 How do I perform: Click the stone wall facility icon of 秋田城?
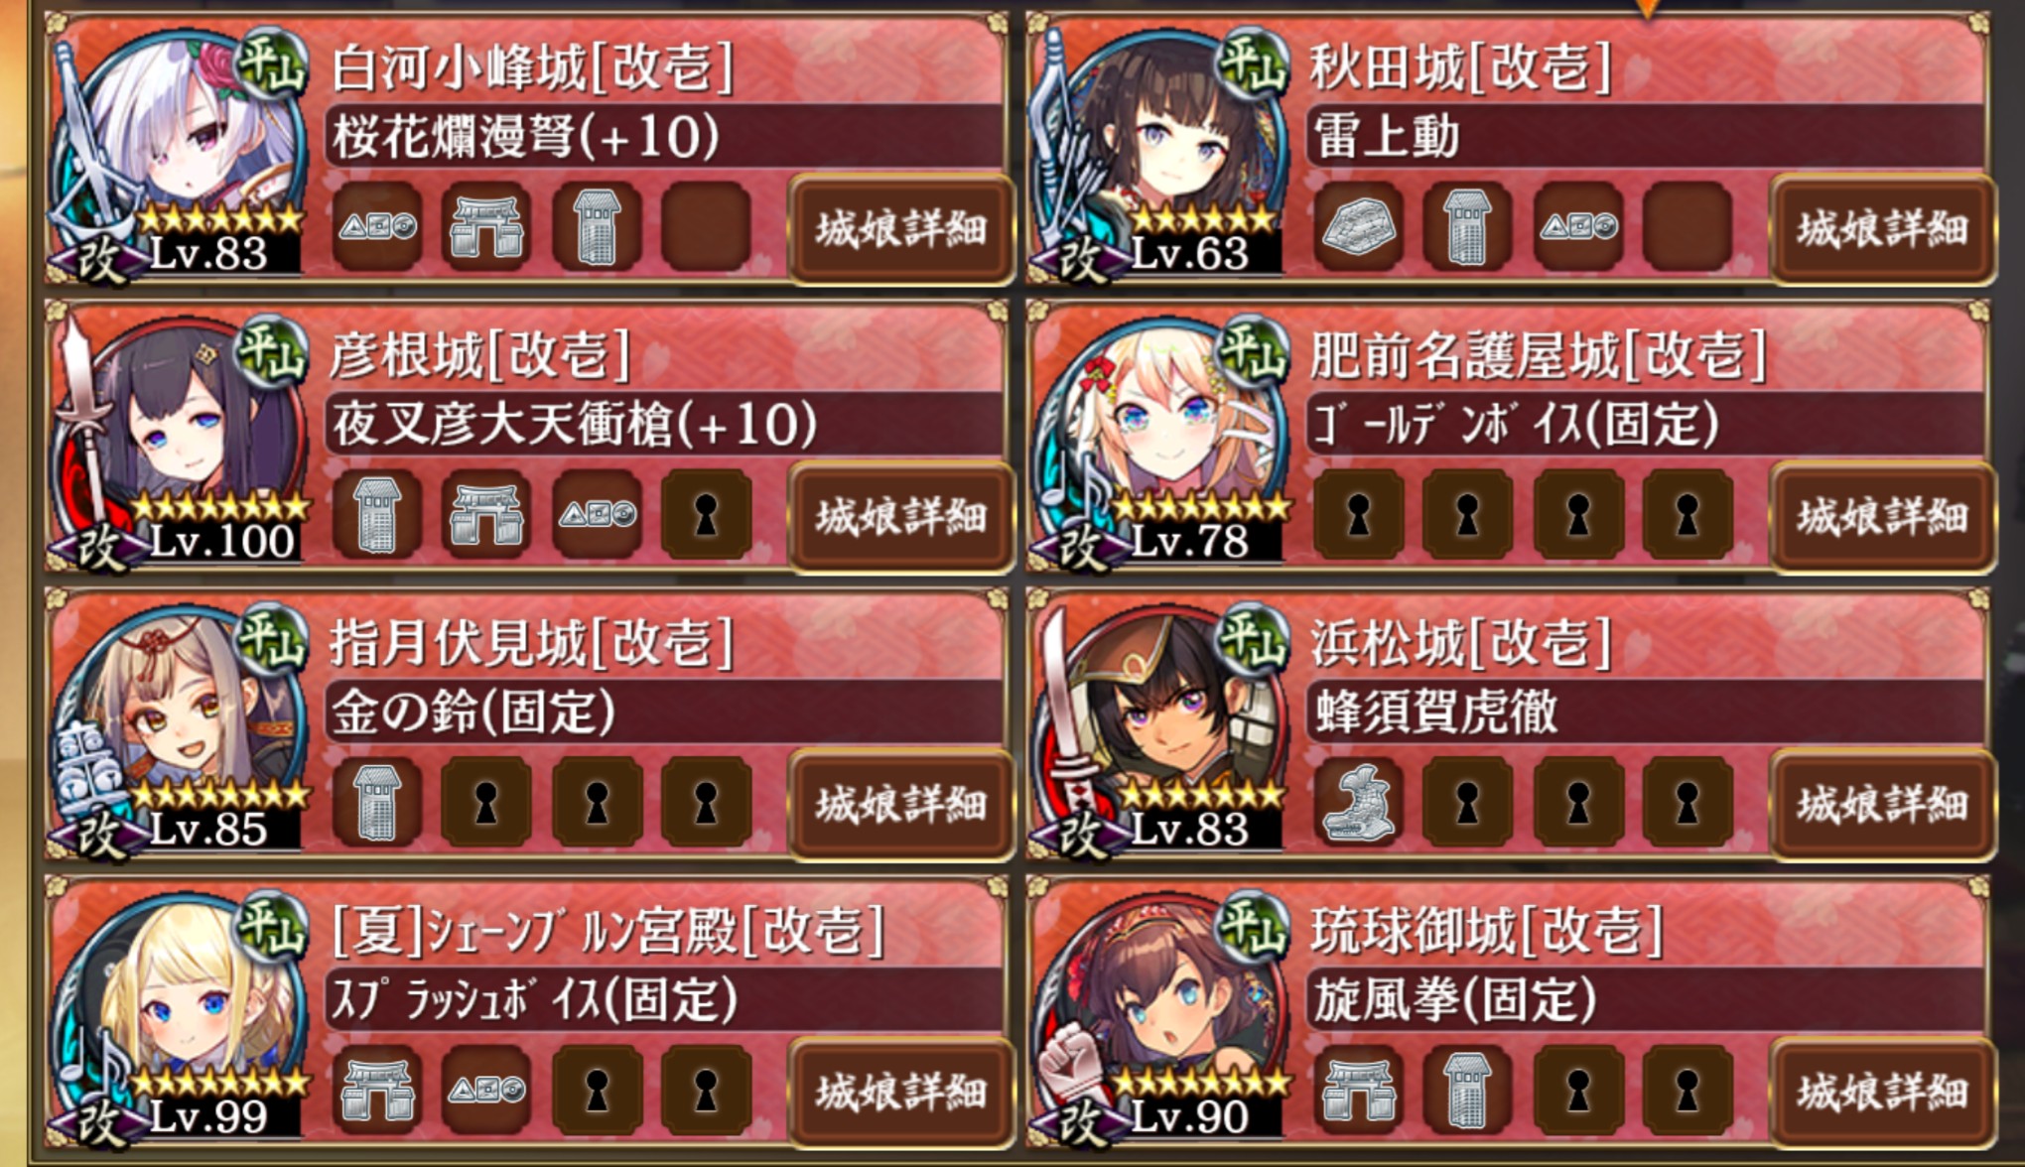1359,227
